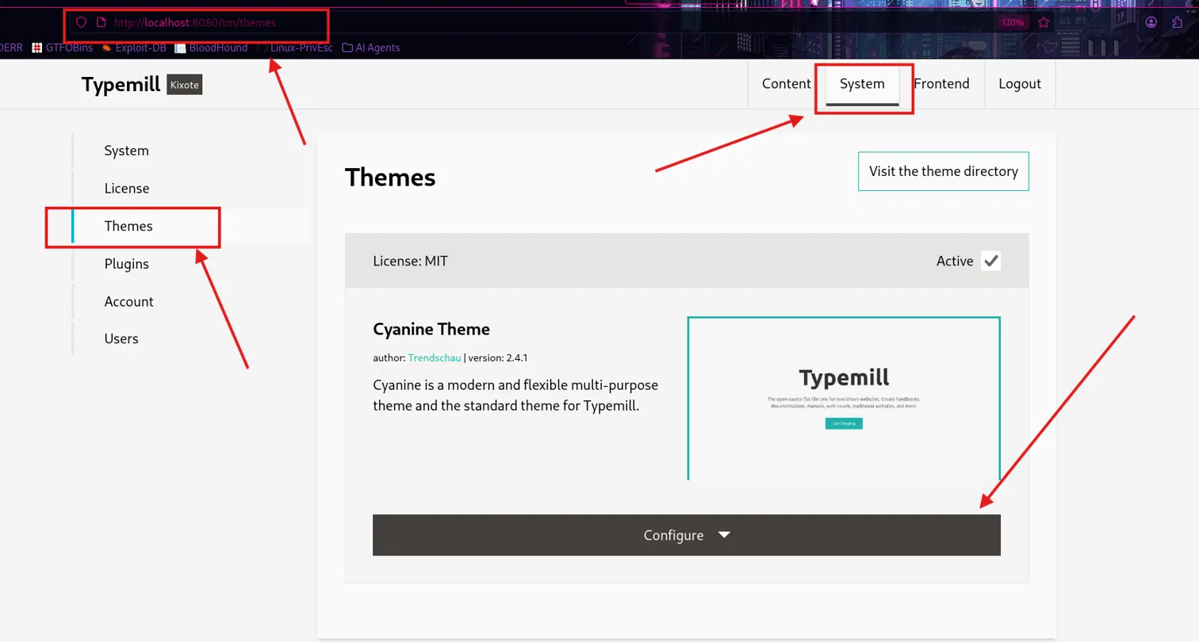Image resolution: width=1199 pixels, height=642 pixels.
Task: Open Account in the sidebar
Action: [x=190, y=301]
